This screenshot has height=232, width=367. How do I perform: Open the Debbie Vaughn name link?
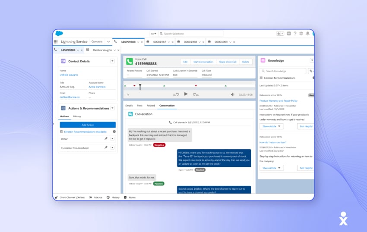coord(69,75)
